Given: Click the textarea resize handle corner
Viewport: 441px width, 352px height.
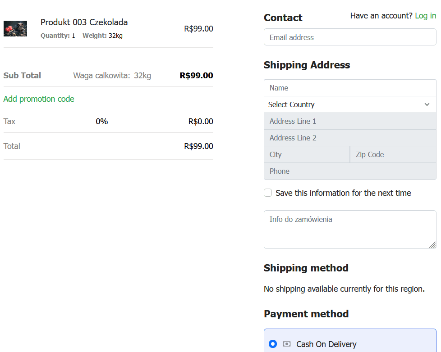Looking at the screenshot, I should point(433,245).
